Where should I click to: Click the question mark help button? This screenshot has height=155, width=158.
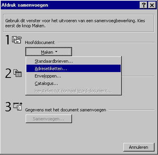144,5
